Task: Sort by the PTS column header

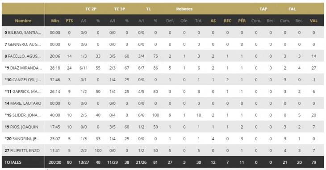Action: (69, 21)
